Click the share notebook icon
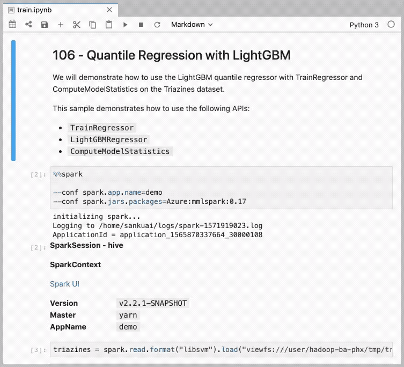 click(x=28, y=25)
